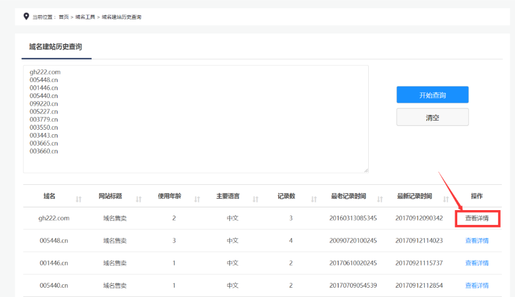View details for 001446.cn

477,263
